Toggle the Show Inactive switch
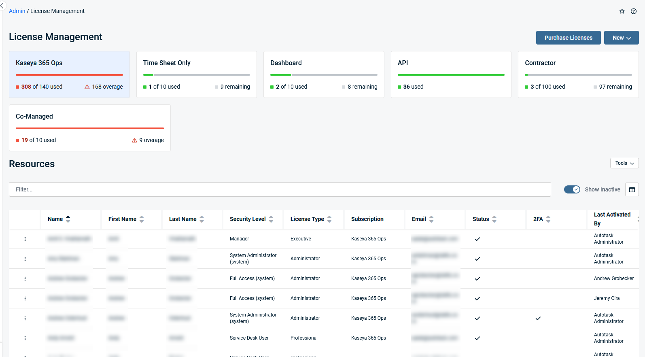 click(x=572, y=189)
